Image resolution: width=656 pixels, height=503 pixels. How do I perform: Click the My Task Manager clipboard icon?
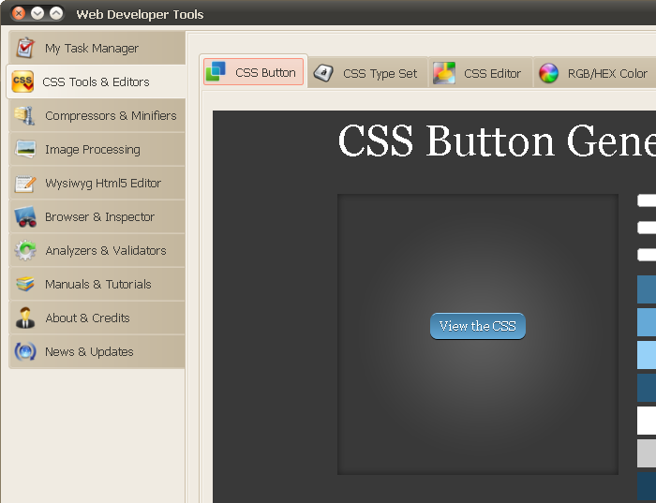(25, 48)
